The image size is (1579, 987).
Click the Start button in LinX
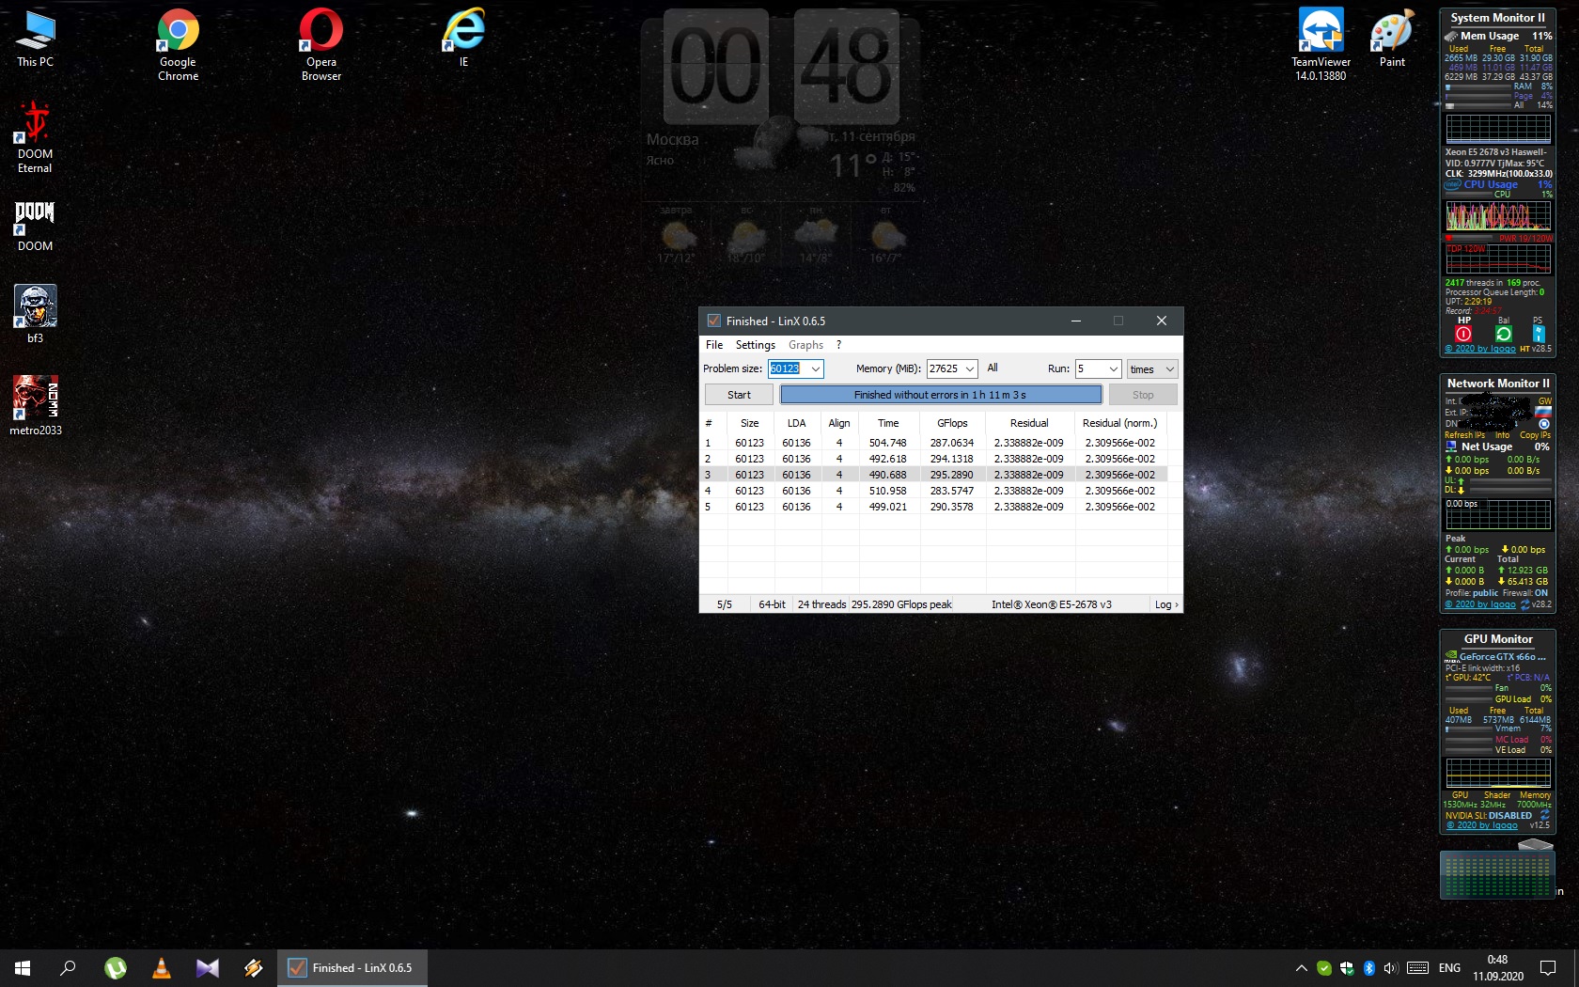tap(739, 395)
